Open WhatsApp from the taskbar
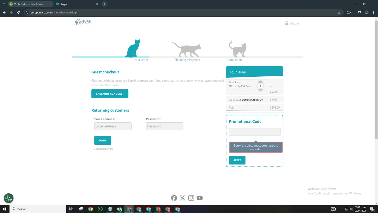378x213 pixels. coord(100,209)
